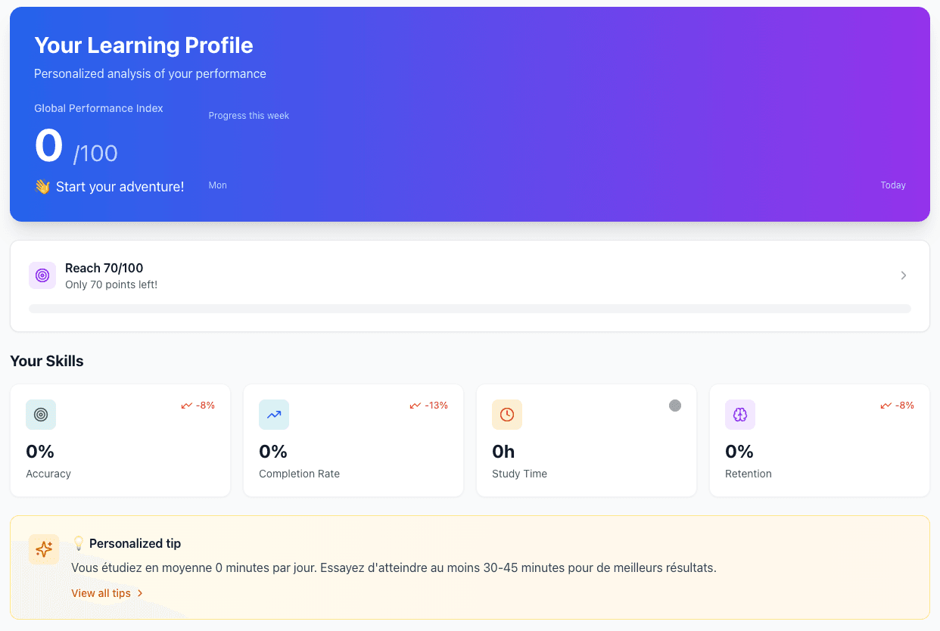Viewport: 940px width, 631px height.
Task: Toggle the gray status dot on Study Time card
Action: pos(674,406)
